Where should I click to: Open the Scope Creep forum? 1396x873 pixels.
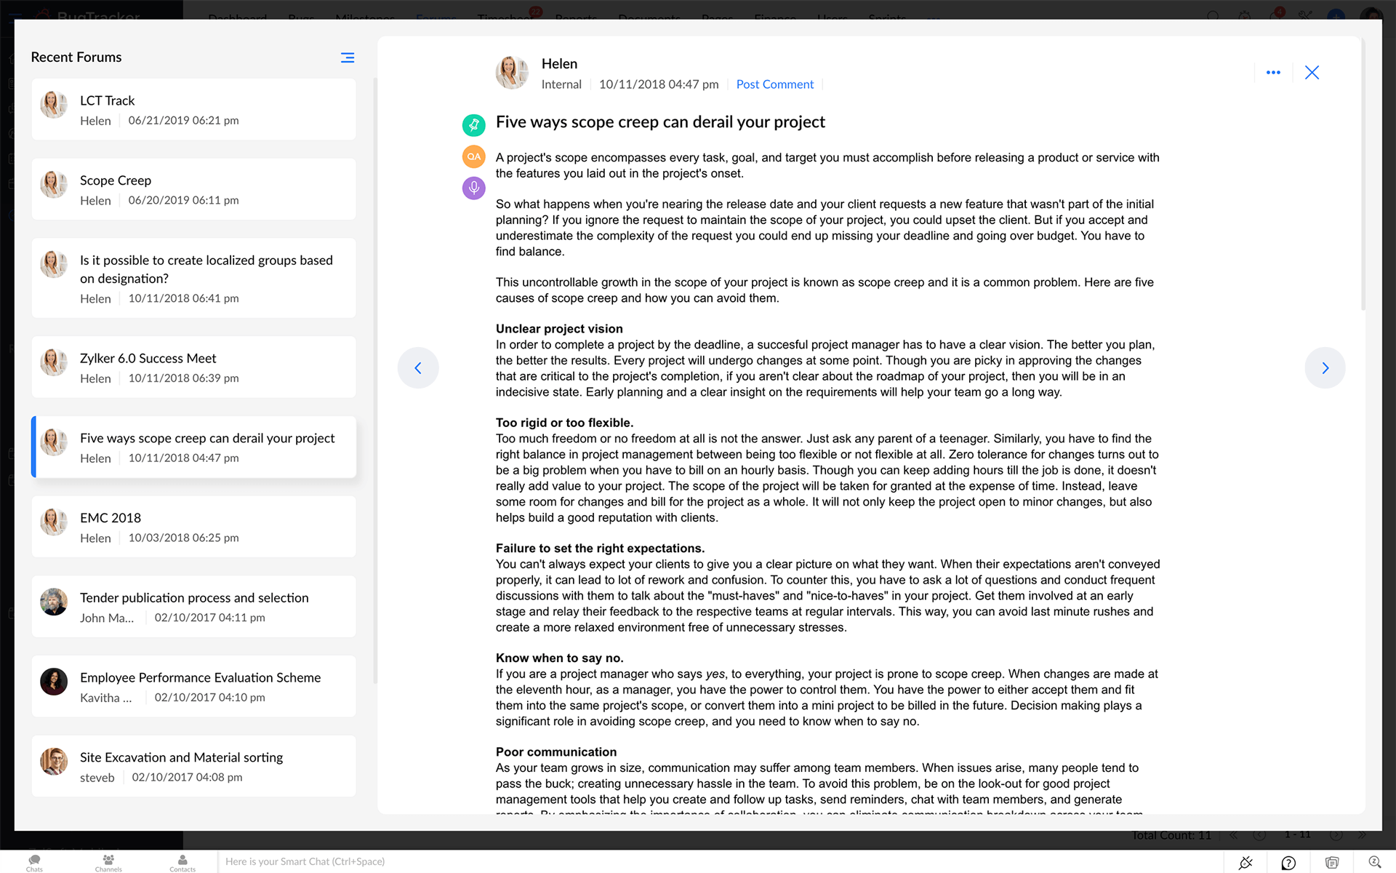tap(193, 189)
